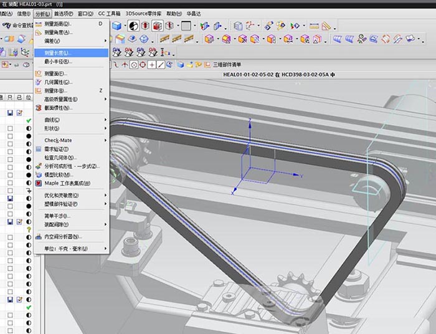Open the 帮助(H) menu

pos(174,14)
